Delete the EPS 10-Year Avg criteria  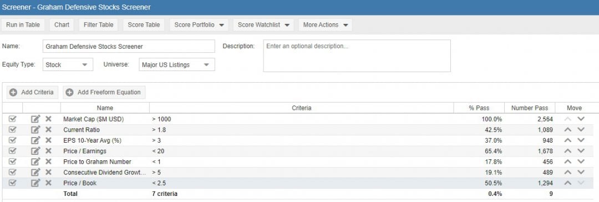tap(48, 140)
